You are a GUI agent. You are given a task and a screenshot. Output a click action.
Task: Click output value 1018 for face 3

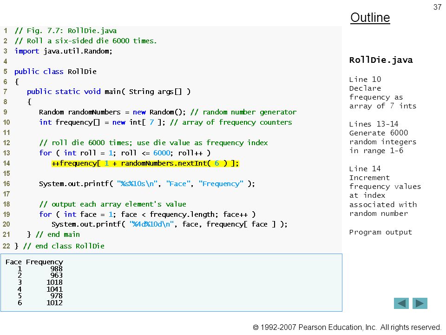pos(55,282)
